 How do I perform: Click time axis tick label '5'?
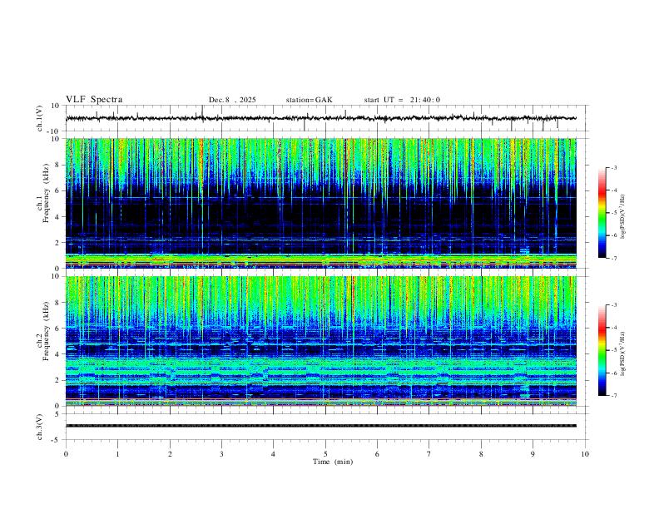(325, 454)
